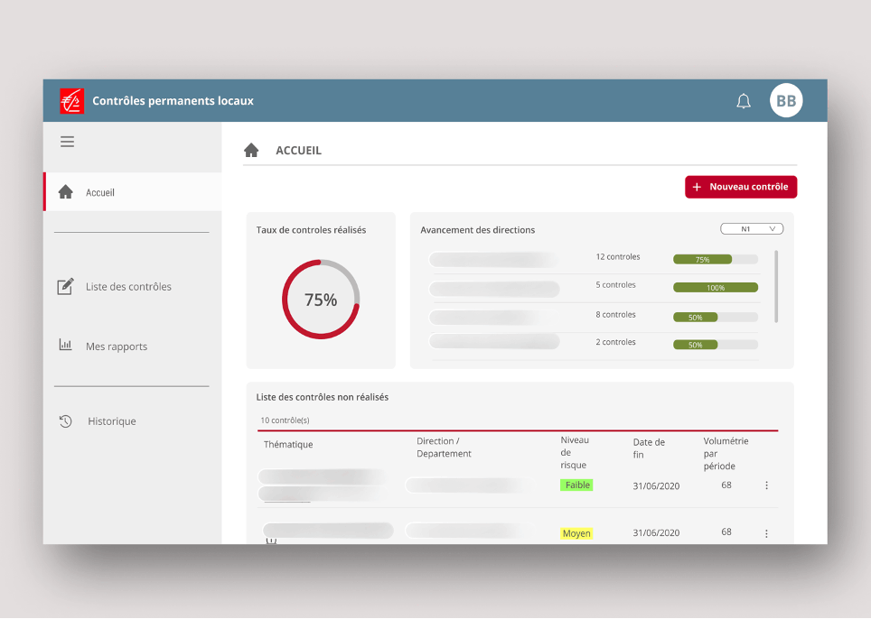
Task: Click the Avancement des directions scrollbar
Action: [776, 287]
